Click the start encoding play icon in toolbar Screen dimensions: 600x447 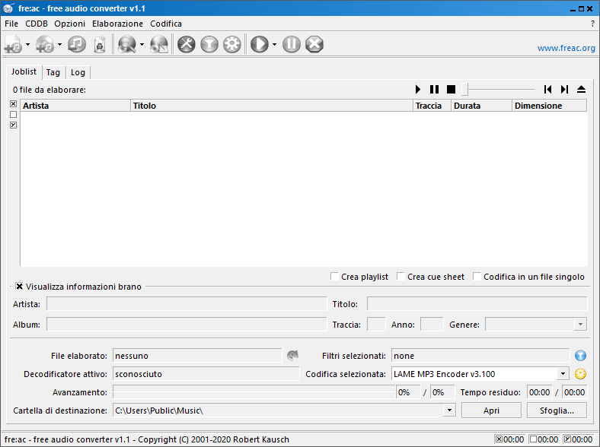pos(260,45)
